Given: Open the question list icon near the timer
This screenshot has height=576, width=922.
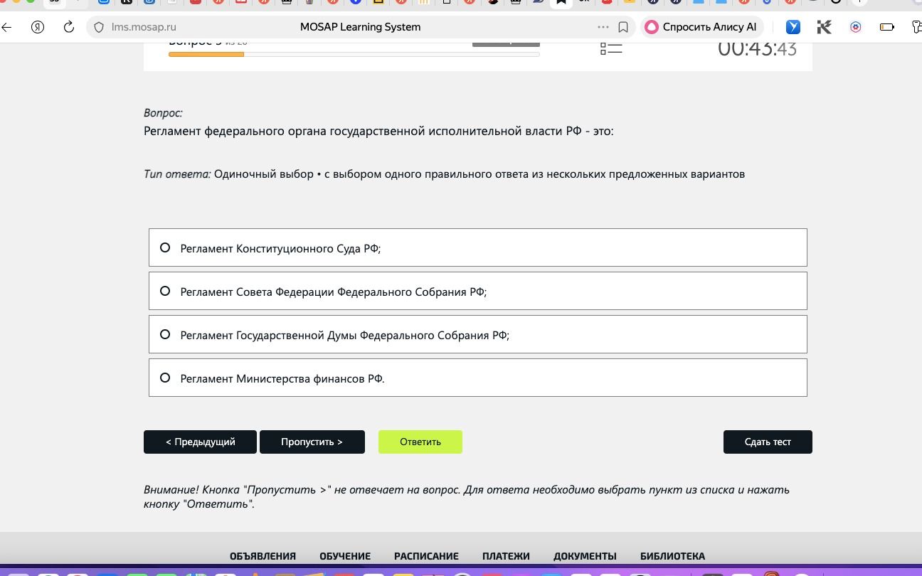Looking at the screenshot, I should click(611, 48).
